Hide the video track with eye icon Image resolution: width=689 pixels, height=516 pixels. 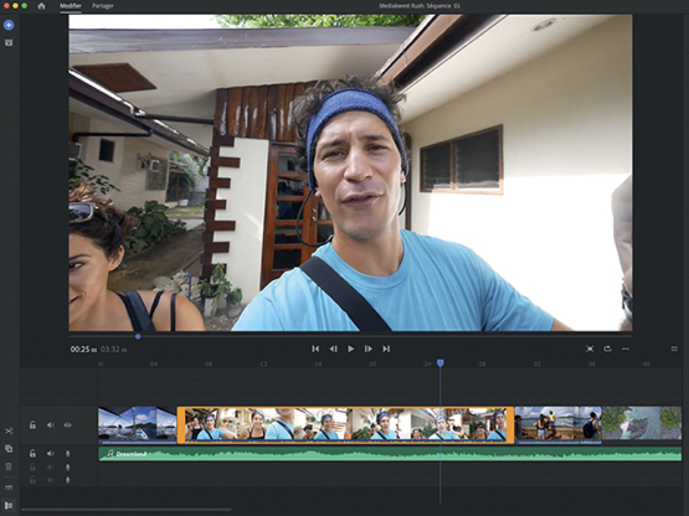point(67,425)
